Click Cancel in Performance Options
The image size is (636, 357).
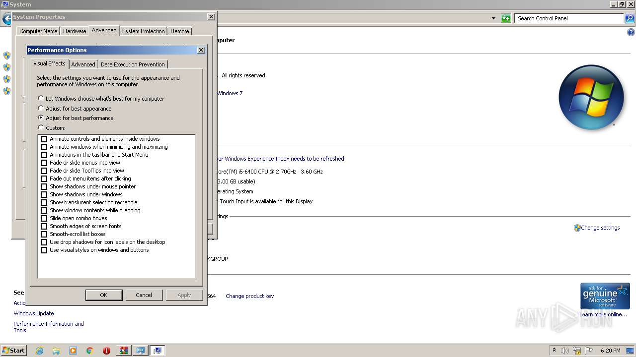pyautogui.click(x=144, y=295)
